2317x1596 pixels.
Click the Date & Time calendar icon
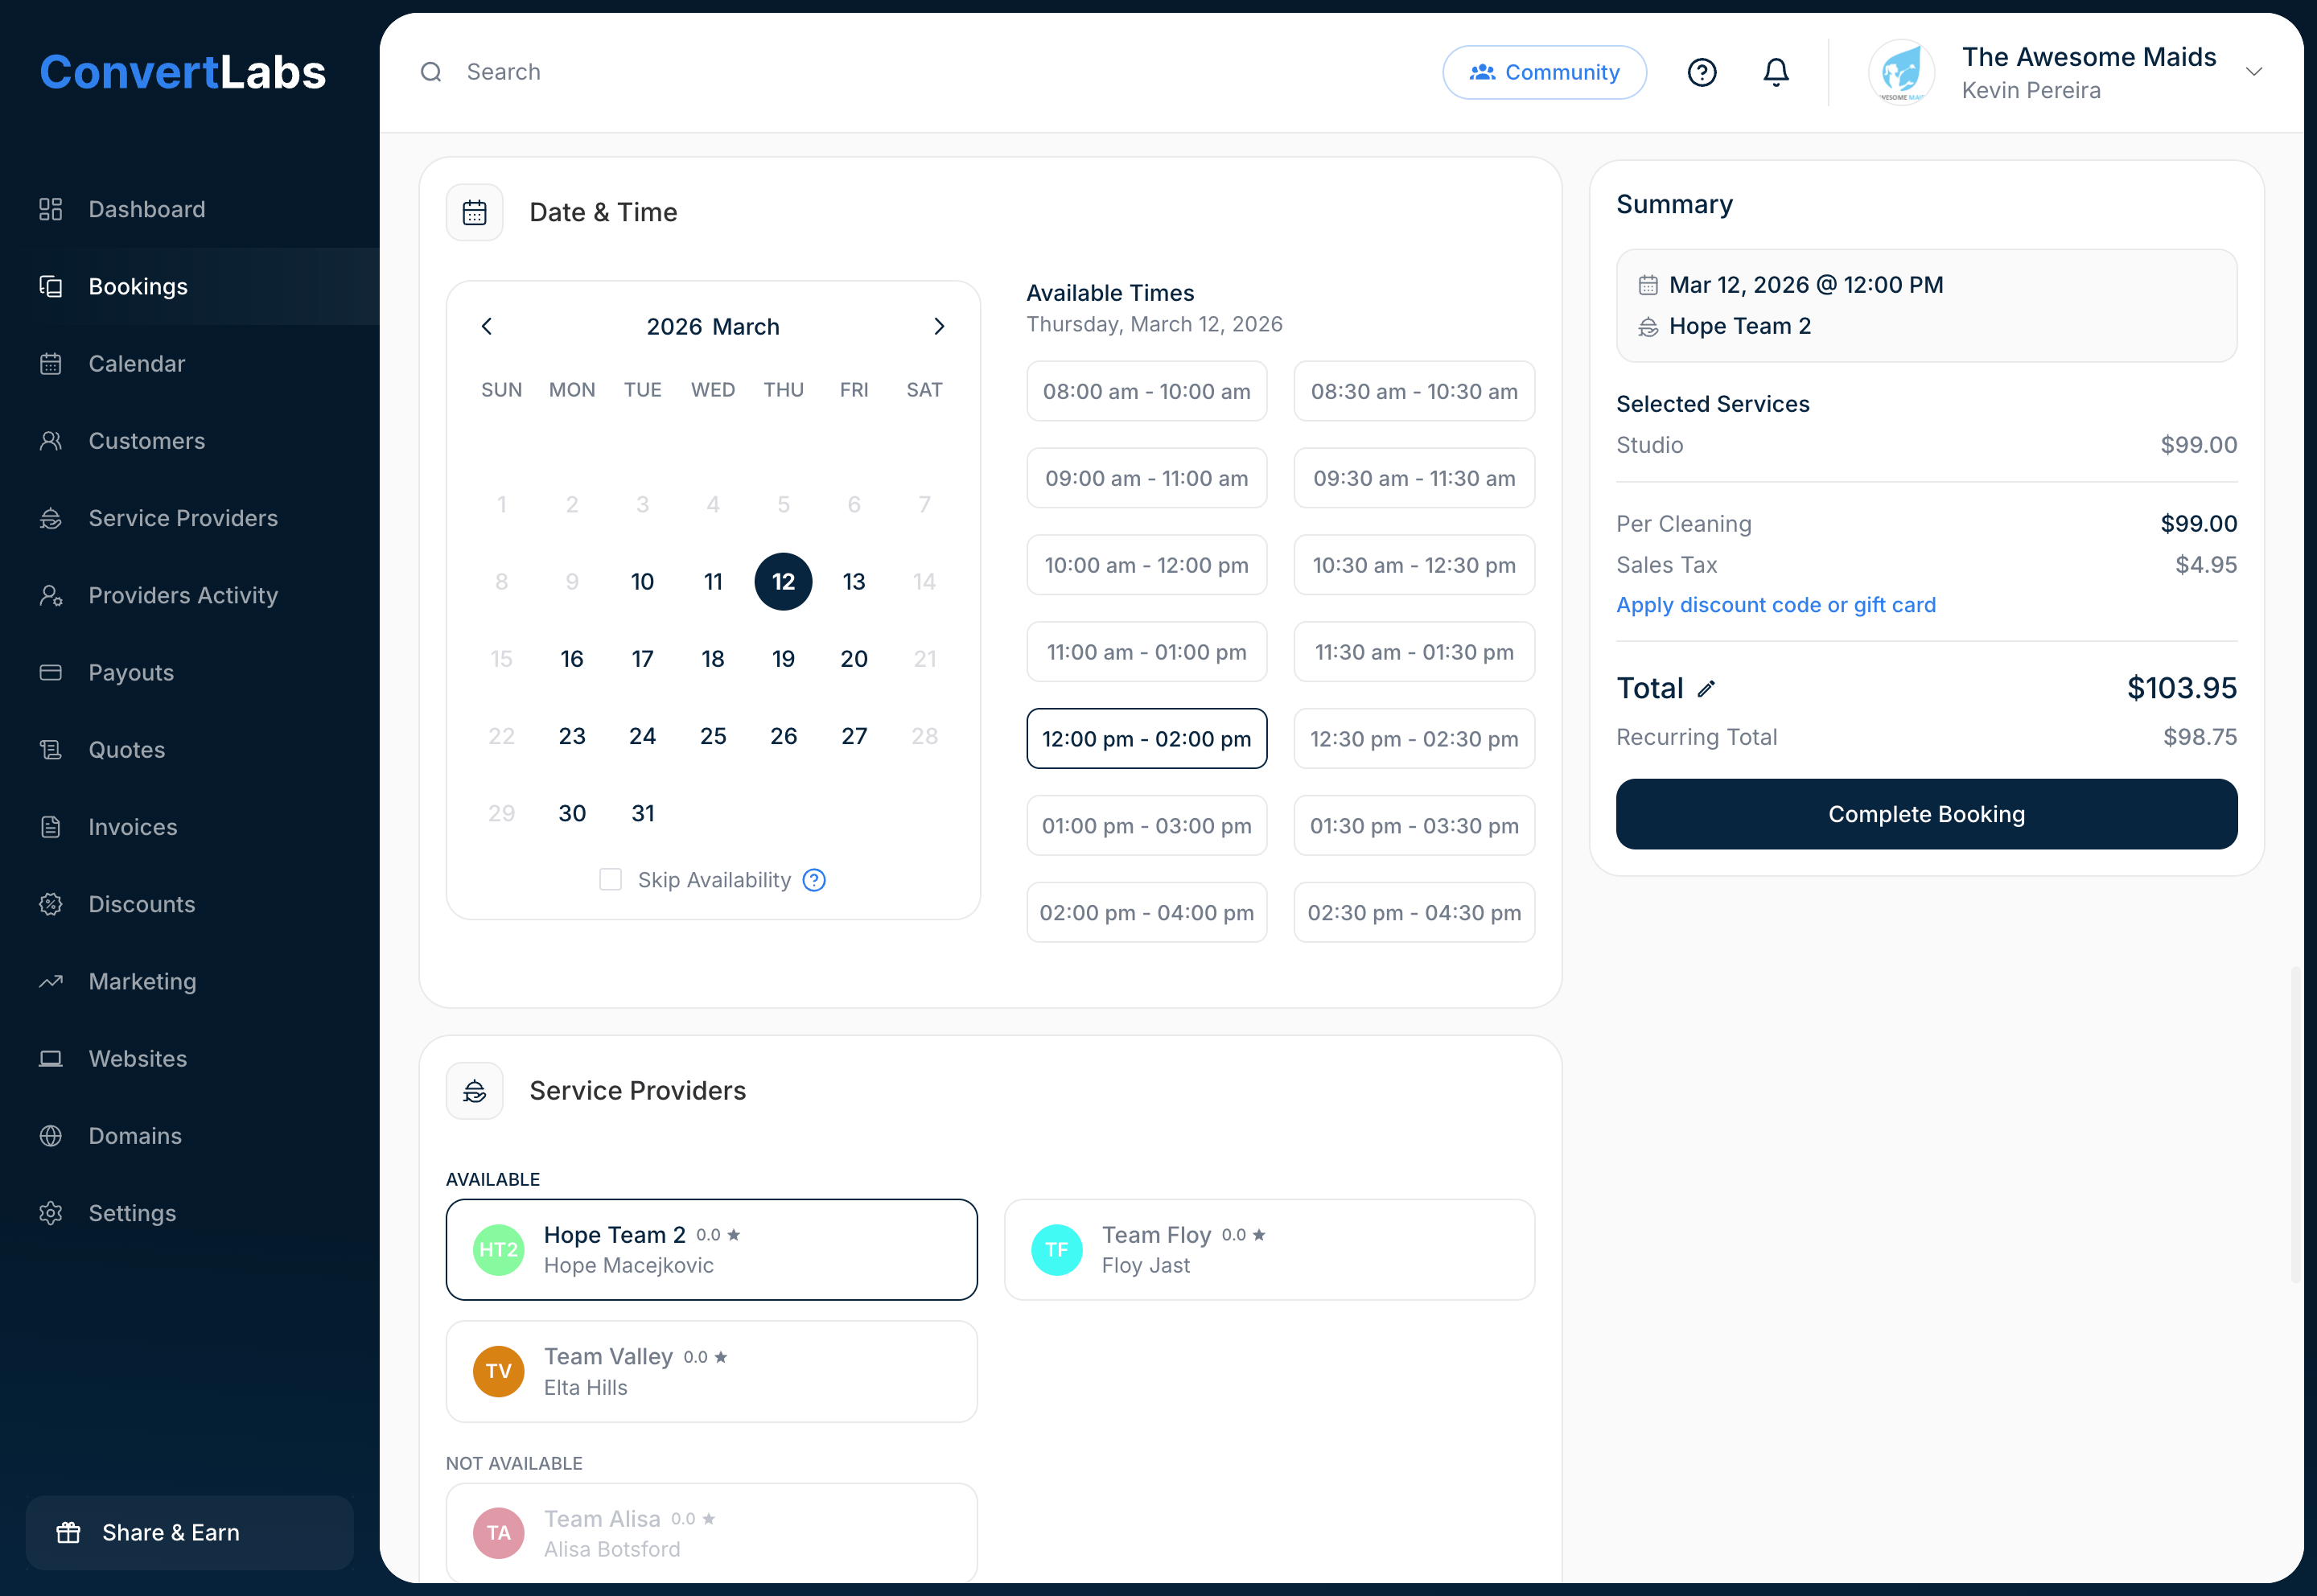pos(474,212)
